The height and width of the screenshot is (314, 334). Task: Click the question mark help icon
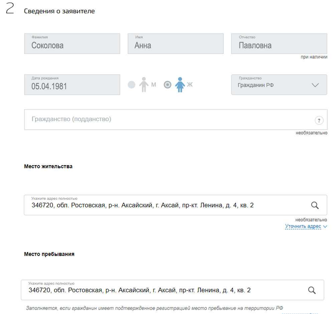pyautogui.click(x=319, y=120)
